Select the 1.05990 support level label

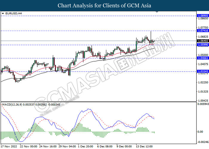pos(203,45)
